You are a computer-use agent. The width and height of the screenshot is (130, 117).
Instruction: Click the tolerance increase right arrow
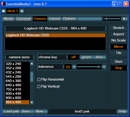[x=104, y=67]
